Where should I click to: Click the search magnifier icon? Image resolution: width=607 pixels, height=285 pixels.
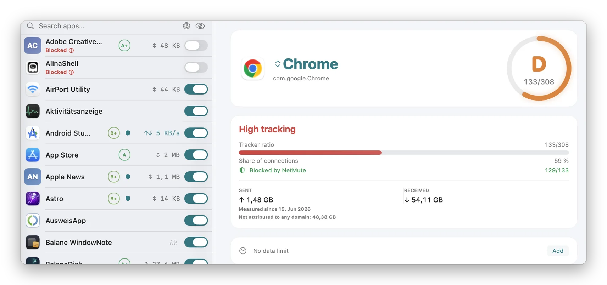tap(30, 26)
